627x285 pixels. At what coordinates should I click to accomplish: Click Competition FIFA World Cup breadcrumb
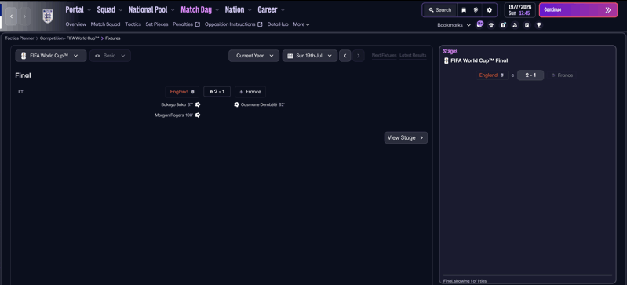coord(70,38)
